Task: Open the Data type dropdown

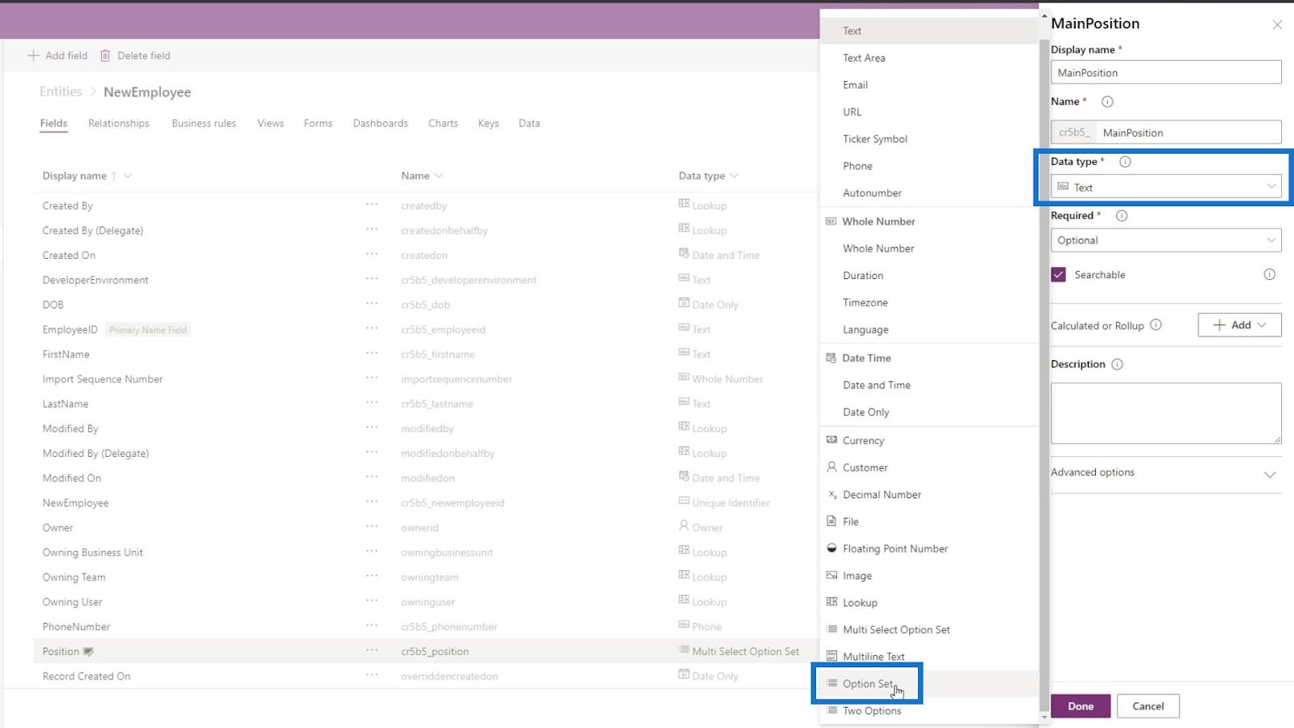Action: point(1165,187)
